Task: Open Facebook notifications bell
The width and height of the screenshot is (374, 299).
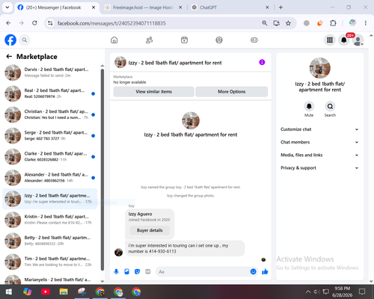Action: pyautogui.click(x=344, y=40)
